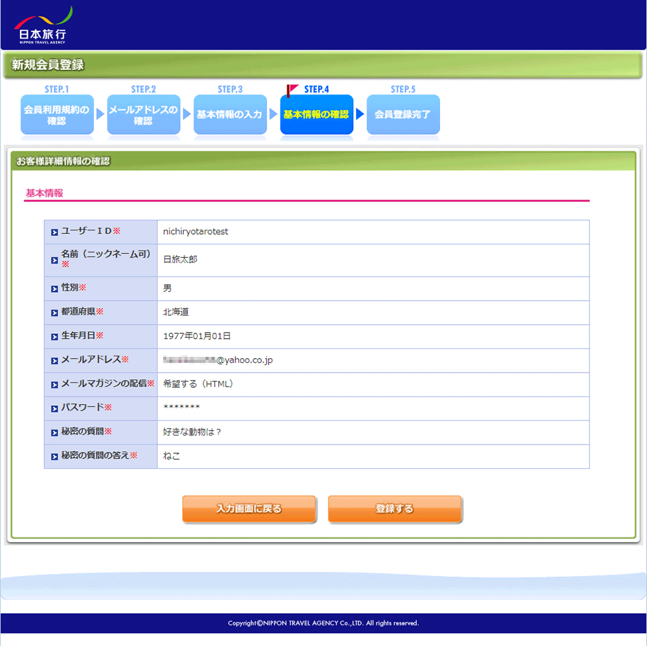Click the arrow icon beside パスワード label
The width and height of the screenshot is (647, 646).
(54, 408)
